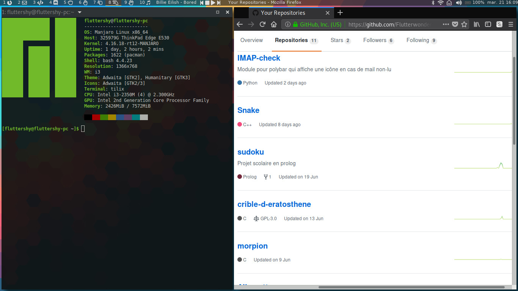Open mail notification tray icon

pyautogui.click(x=449, y=3)
